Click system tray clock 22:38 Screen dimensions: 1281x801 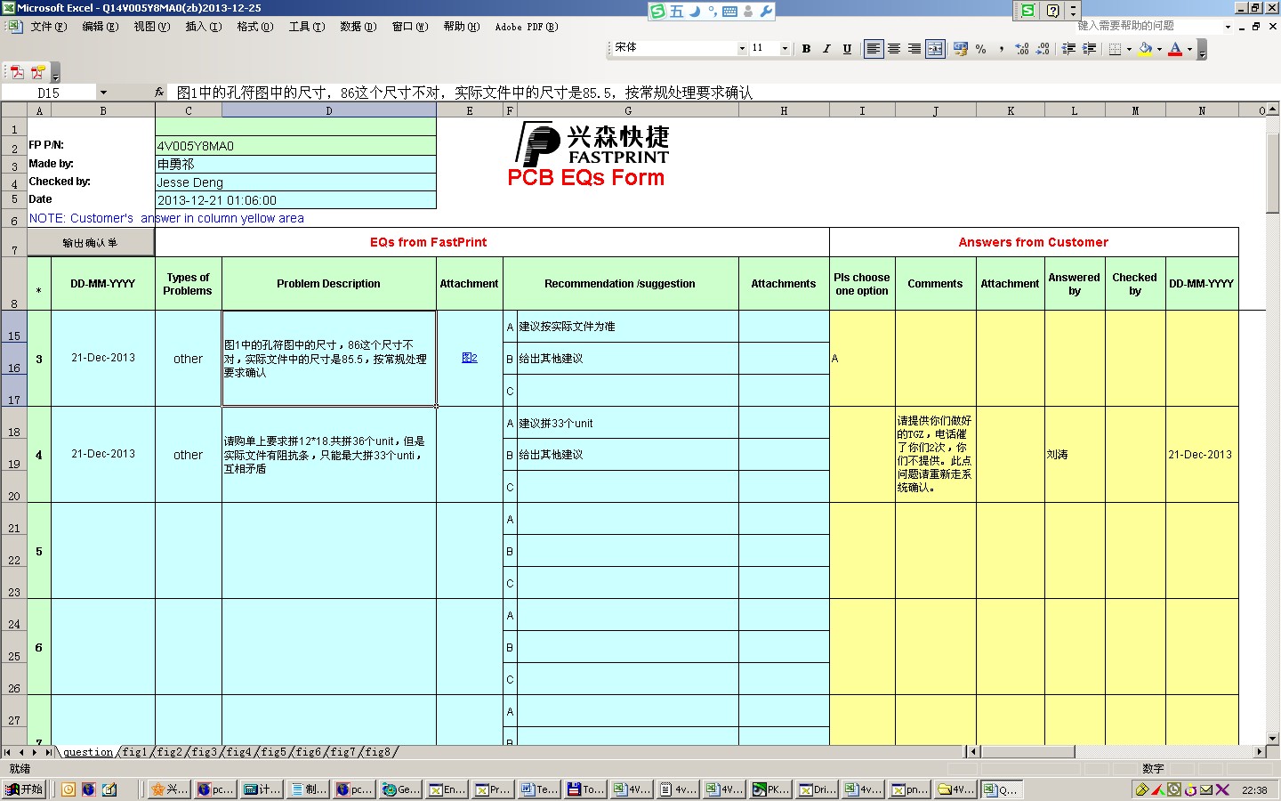1254,789
